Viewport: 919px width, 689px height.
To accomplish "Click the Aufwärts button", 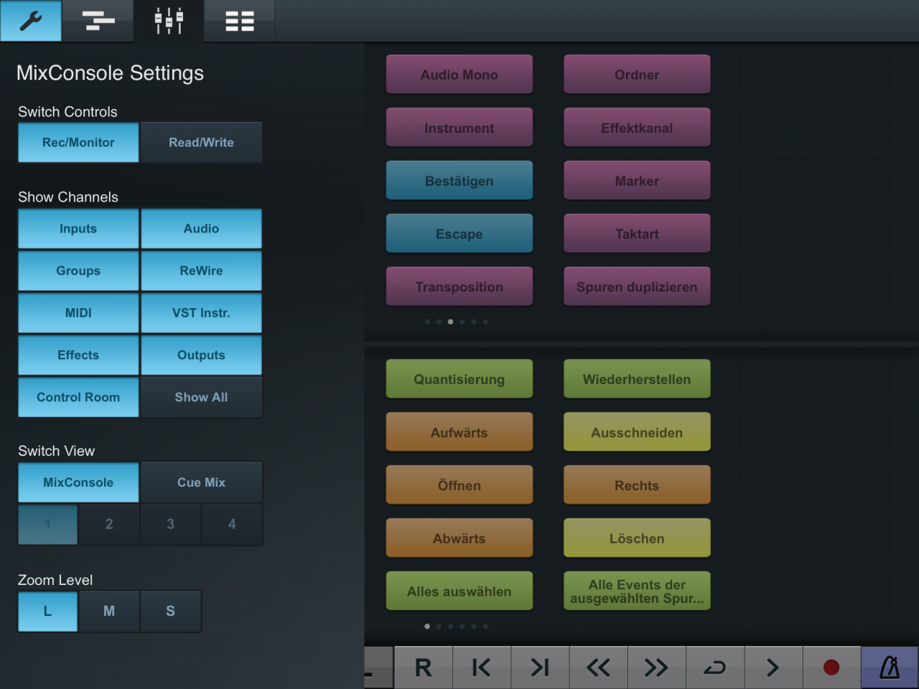I will tap(459, 432).
